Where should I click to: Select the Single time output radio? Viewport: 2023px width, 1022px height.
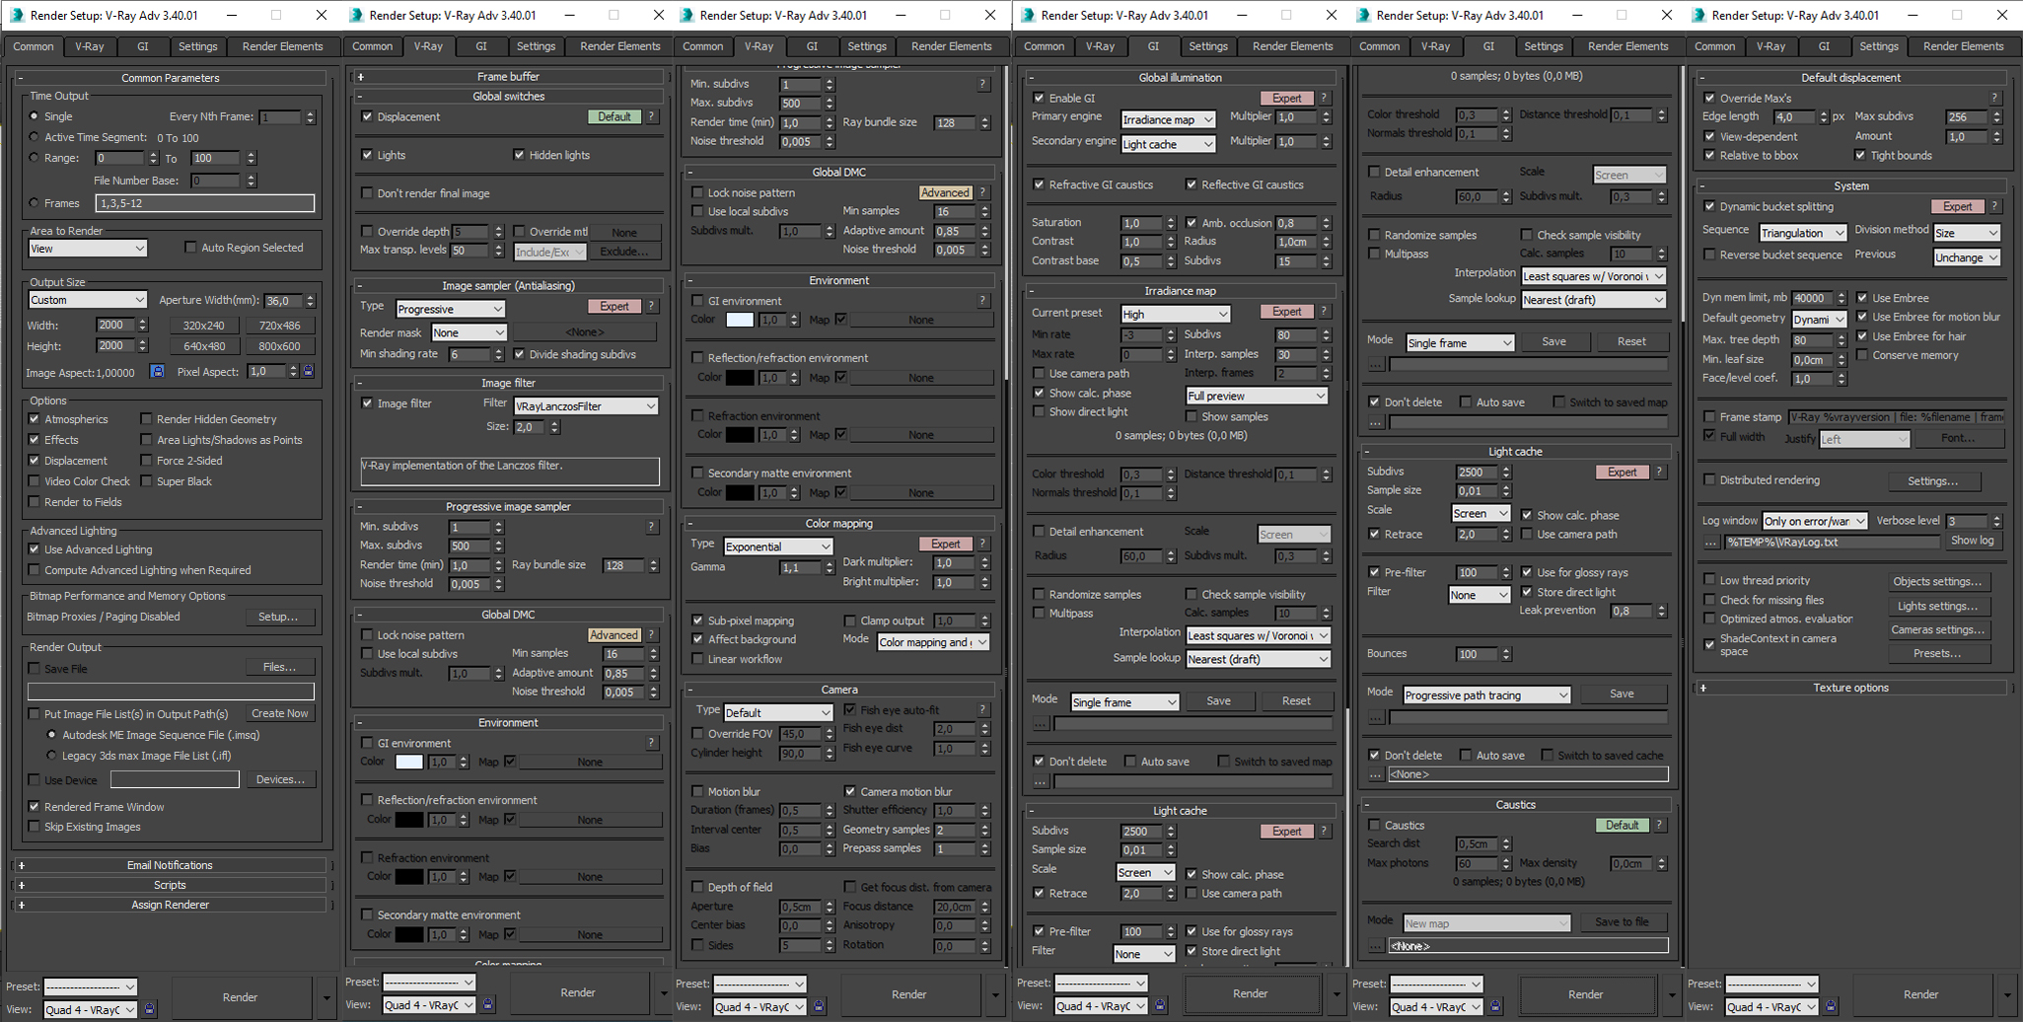(35, 116)
